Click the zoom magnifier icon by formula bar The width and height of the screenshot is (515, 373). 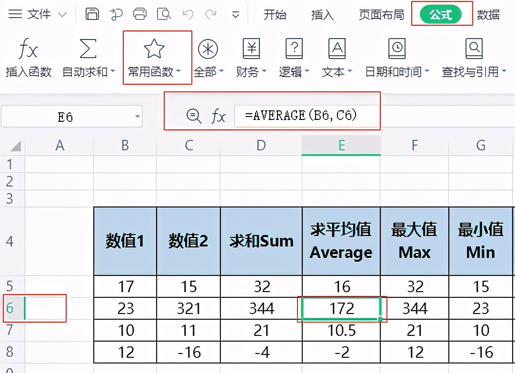[x=194, y=116]
